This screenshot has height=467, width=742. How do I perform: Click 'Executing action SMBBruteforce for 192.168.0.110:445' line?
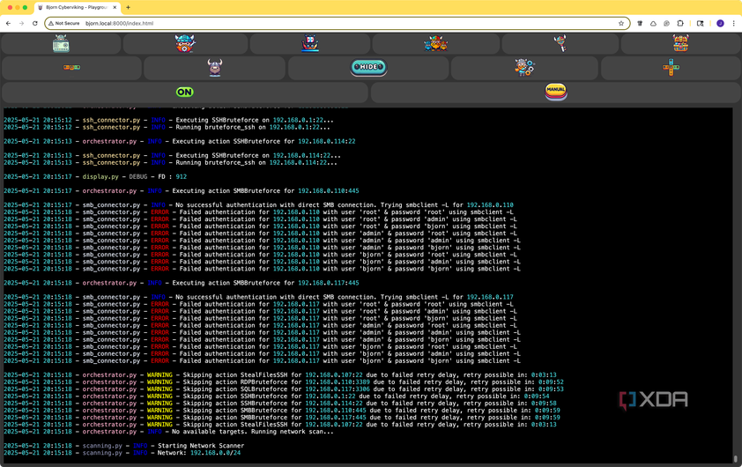point(182,191)
